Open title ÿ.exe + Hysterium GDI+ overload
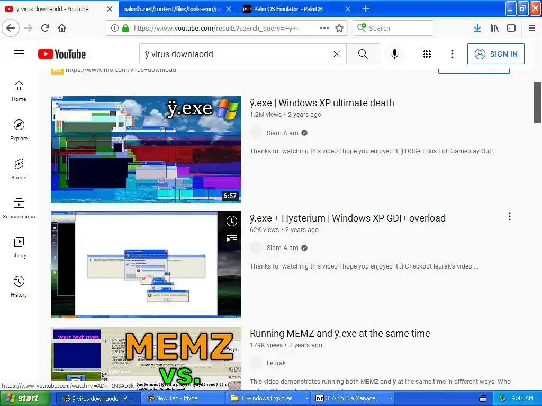 coord(347,218)
